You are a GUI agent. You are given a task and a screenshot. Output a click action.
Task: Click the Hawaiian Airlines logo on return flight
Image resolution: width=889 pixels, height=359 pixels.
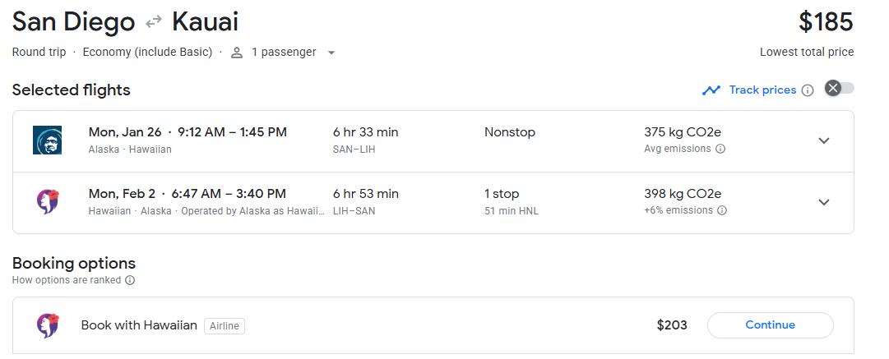pyautogui.click(x=47, y=202)
